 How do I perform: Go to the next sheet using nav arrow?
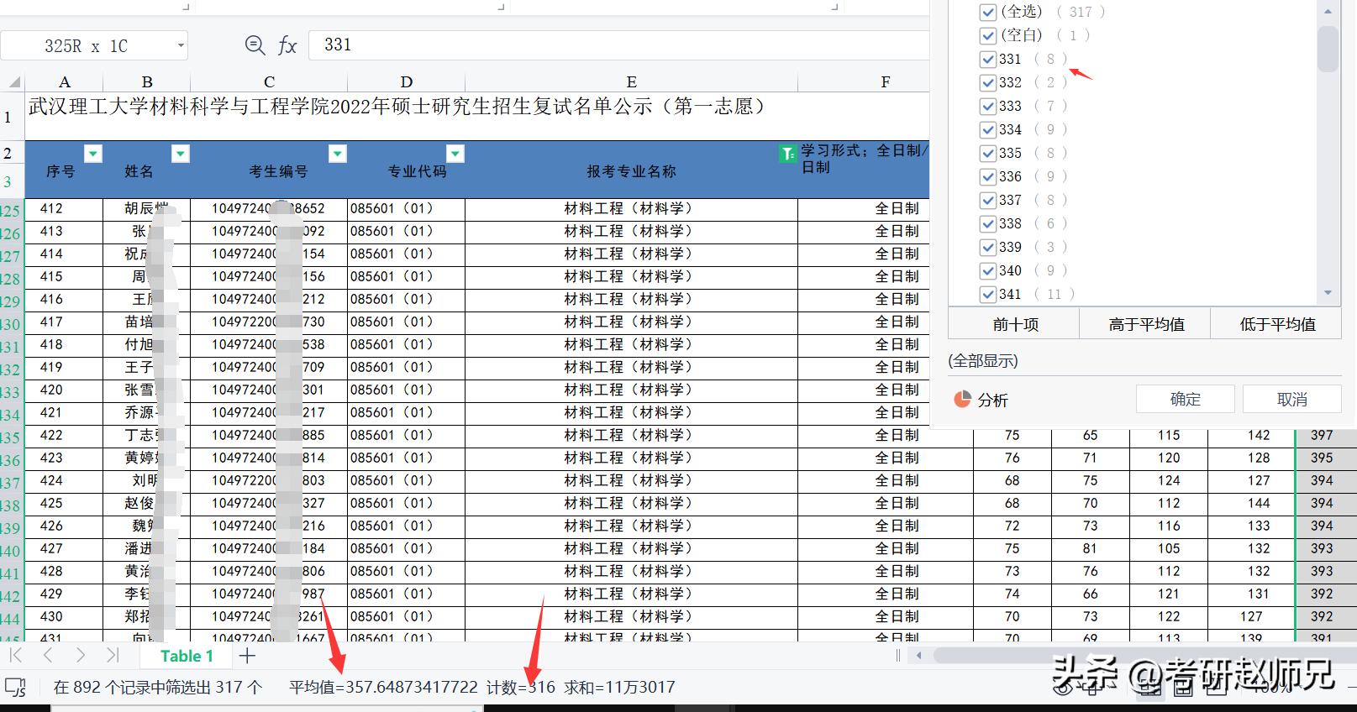click(x=80, y=656)
